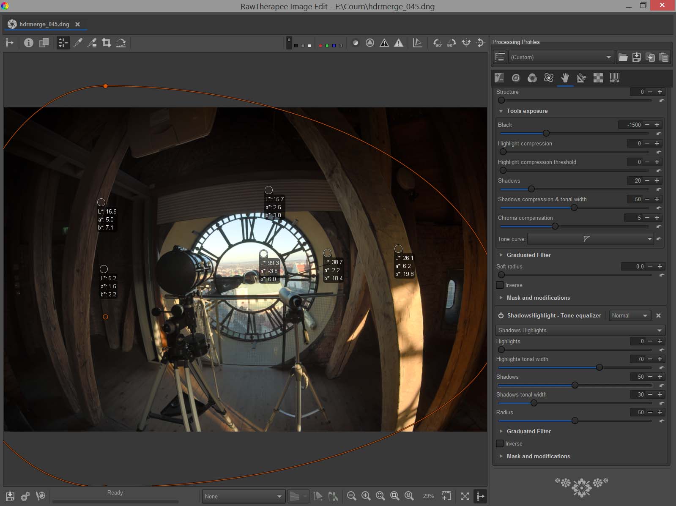Enable Inverse checkbox under Soft radius

click(500, 285)
